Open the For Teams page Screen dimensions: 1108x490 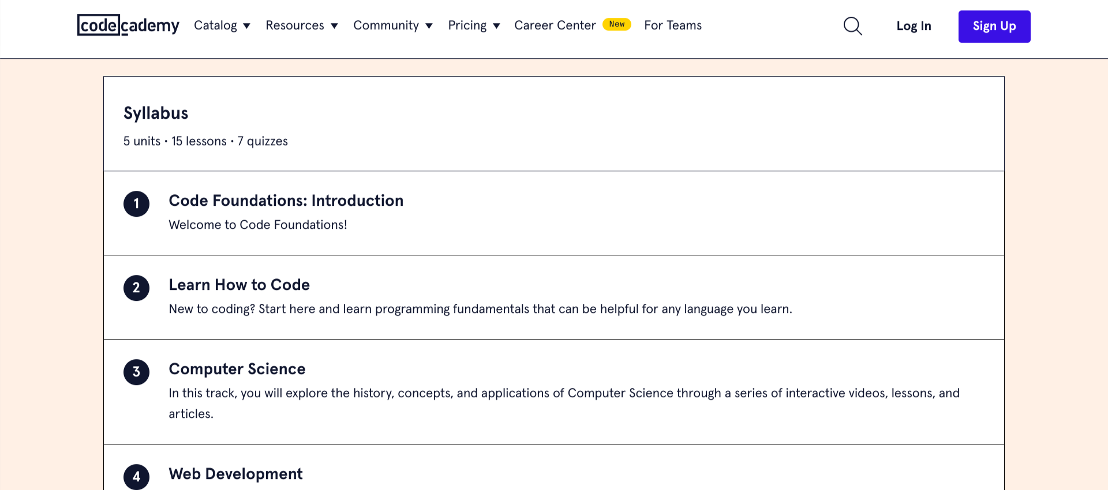[x=673, y=25]
